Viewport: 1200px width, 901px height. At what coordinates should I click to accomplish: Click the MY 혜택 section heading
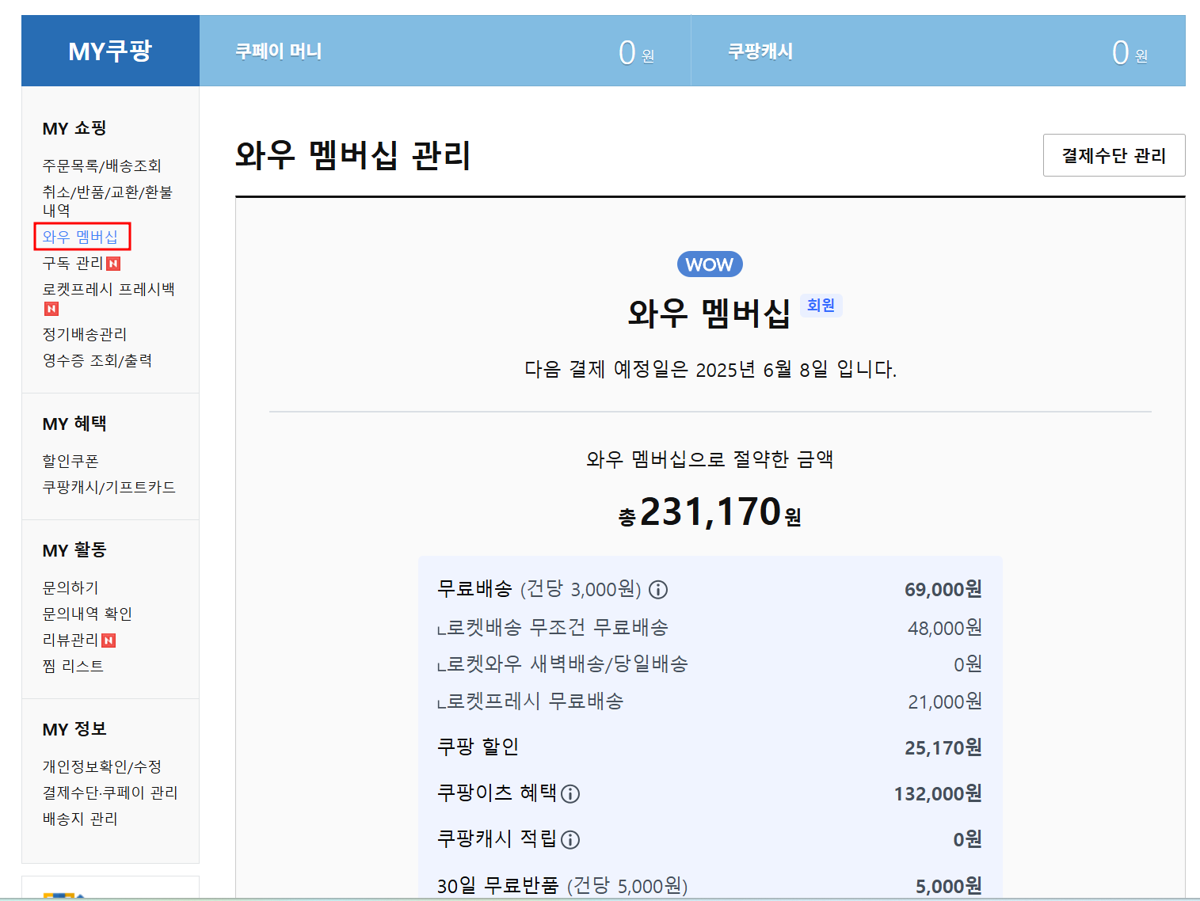click(74, 424)
